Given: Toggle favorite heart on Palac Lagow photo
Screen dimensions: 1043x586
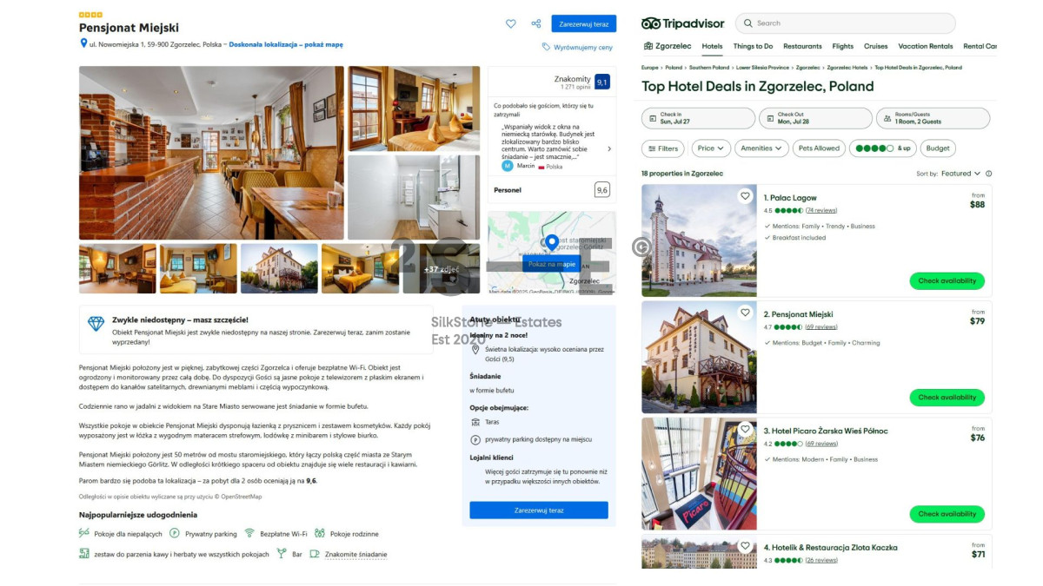Looking at the screenshot, I should (x=745, y=196).
